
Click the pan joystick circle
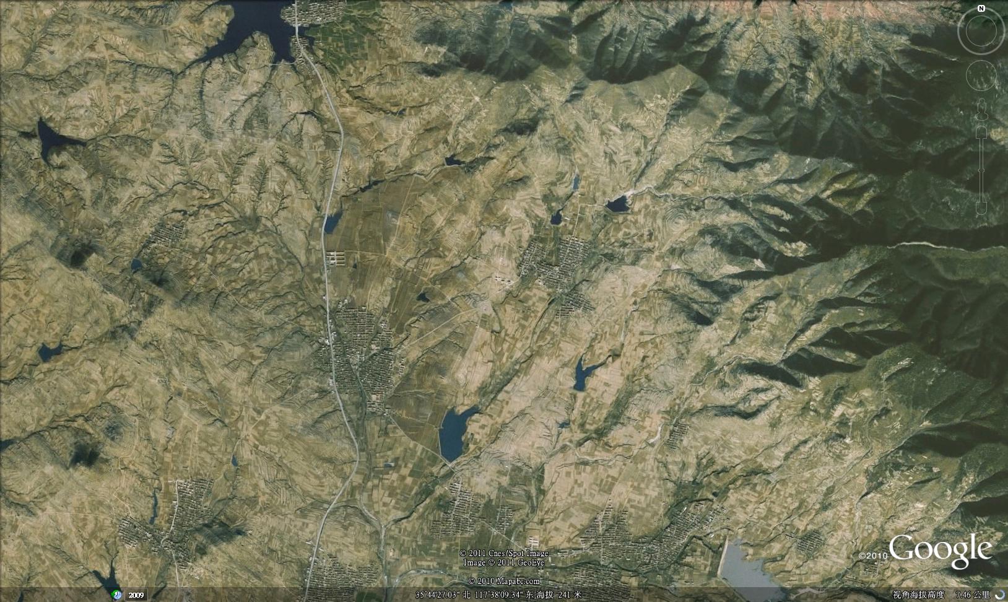(981, 75)
